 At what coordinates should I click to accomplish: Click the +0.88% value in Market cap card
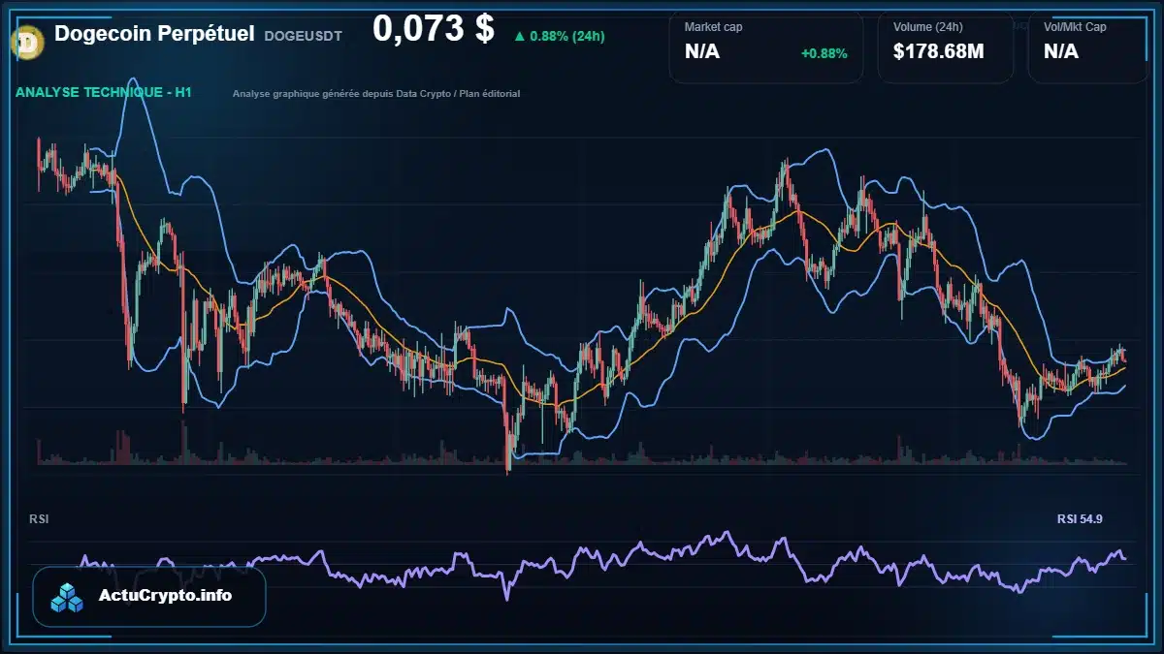click(824, 53)
